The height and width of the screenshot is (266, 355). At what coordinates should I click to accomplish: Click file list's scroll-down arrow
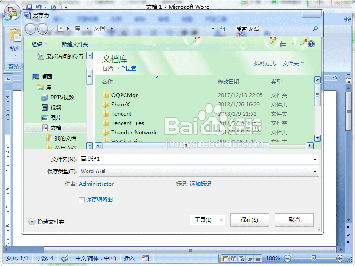click(318, 138)
